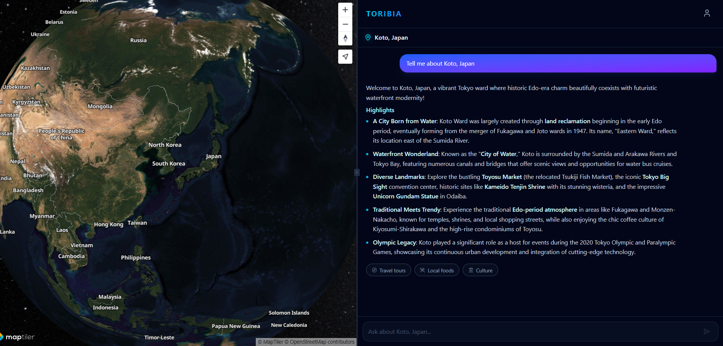Click the Highlights heading
The width and height of the screenshot is (723, 346).
point(380,110)
